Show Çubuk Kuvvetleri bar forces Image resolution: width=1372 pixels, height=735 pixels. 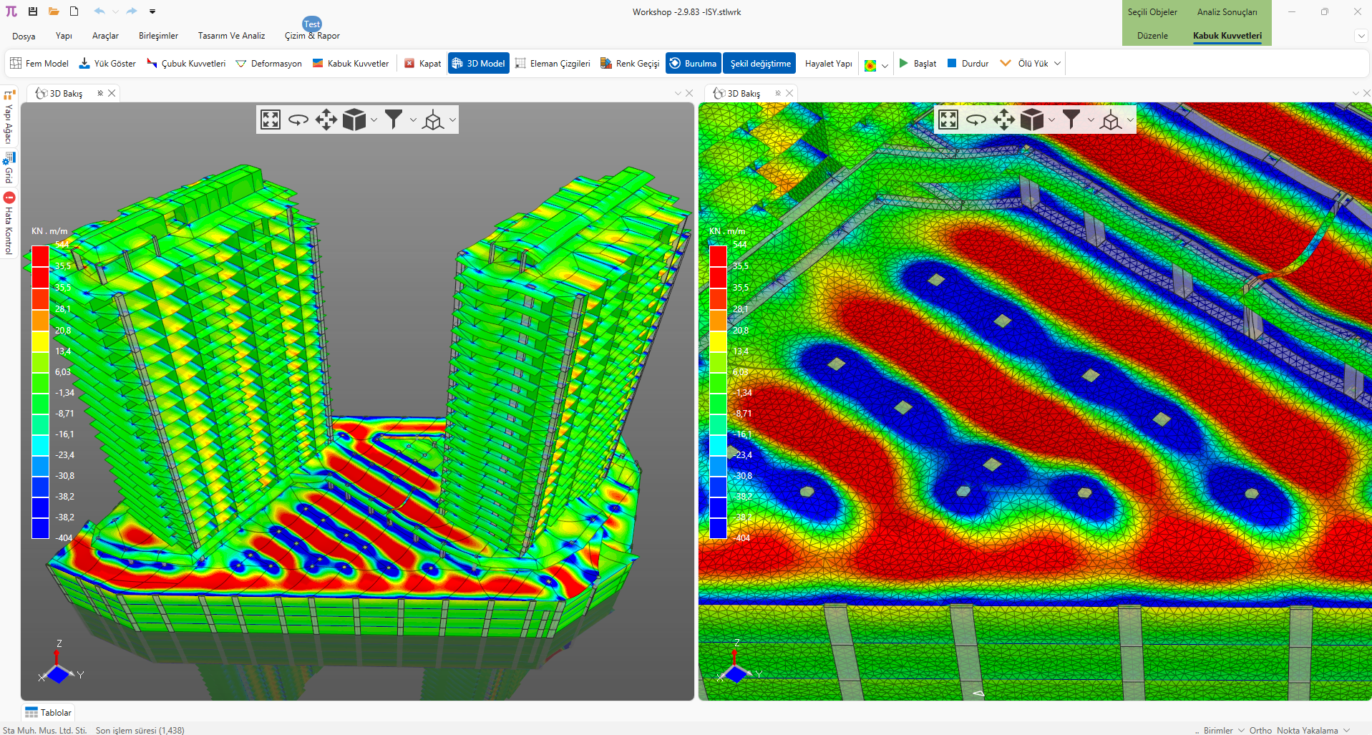pos(186,64)
